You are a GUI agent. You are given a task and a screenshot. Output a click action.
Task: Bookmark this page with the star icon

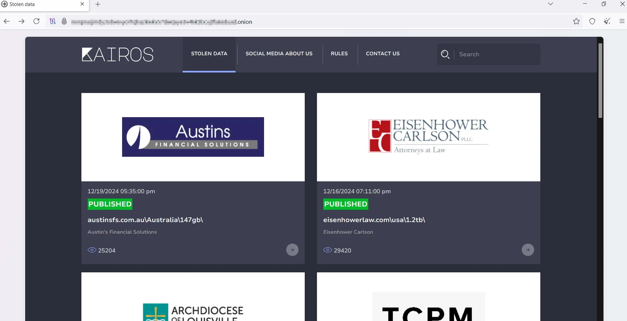pyautogui.click(x=576, y=22)
